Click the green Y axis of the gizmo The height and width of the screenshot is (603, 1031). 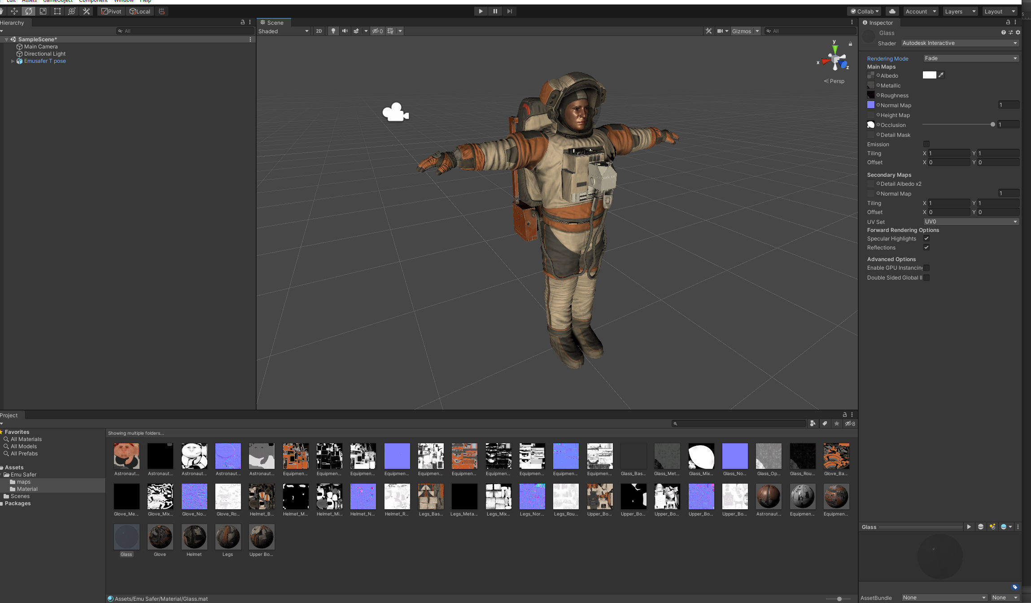[834, 48]
